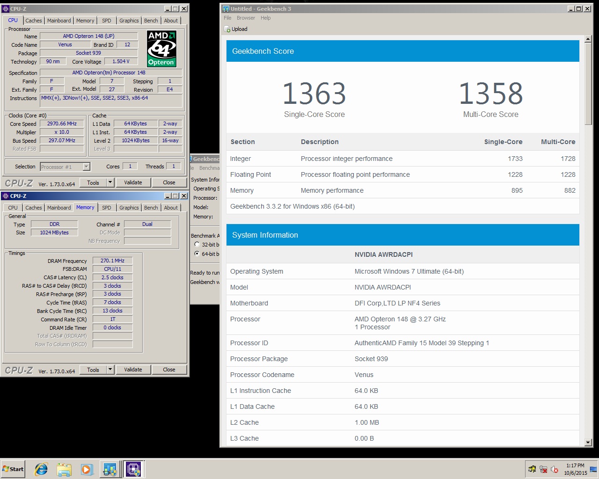Click the Geekbench scrollbar up arrow
This screenshot has width=599, height=479.
point(588,40)
